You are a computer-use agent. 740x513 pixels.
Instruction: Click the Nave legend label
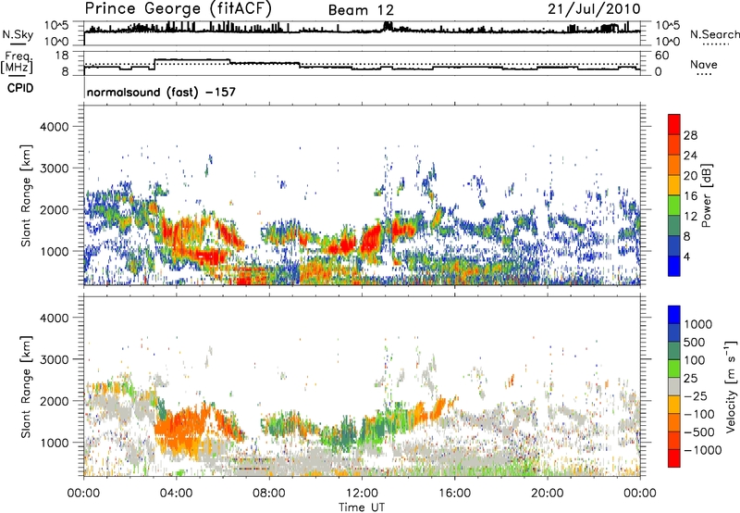(x=704, y=65)
